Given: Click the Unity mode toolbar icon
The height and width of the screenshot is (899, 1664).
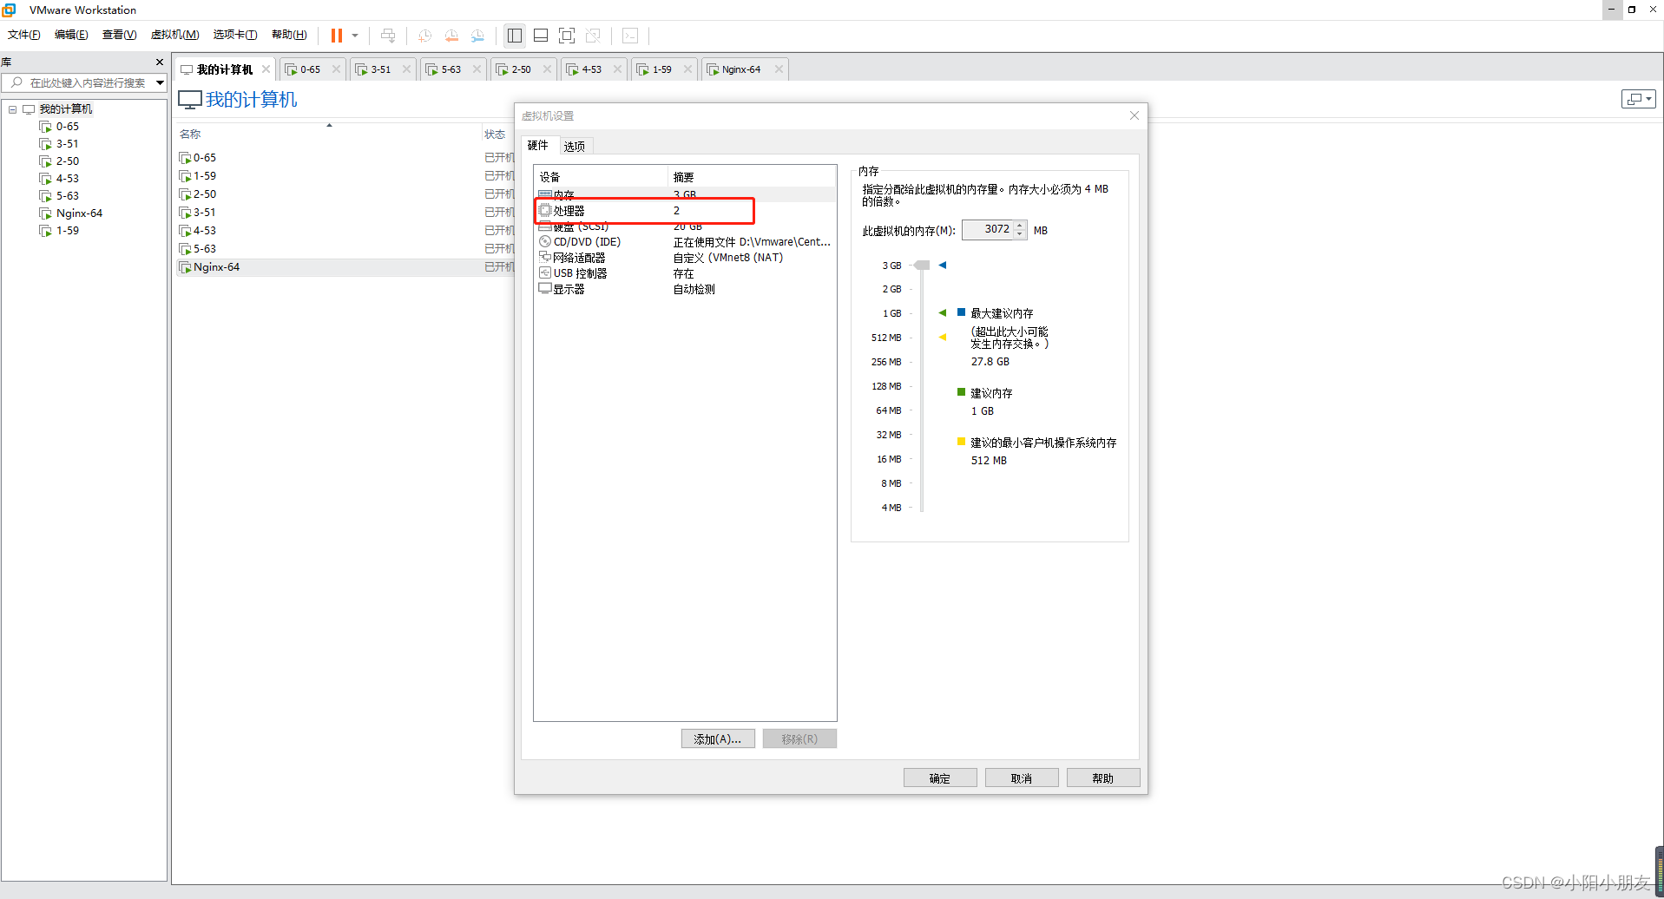Looking at the screenshot, I should [x=593, y=36].
